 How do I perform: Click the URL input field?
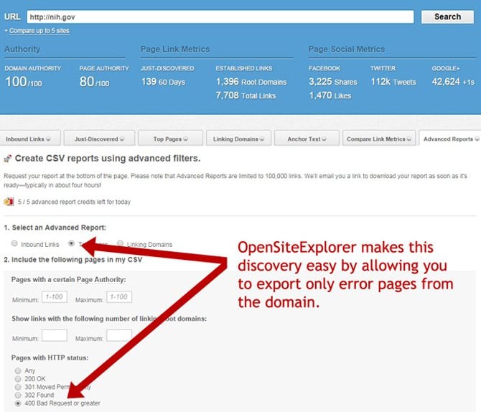click(220, 17)
